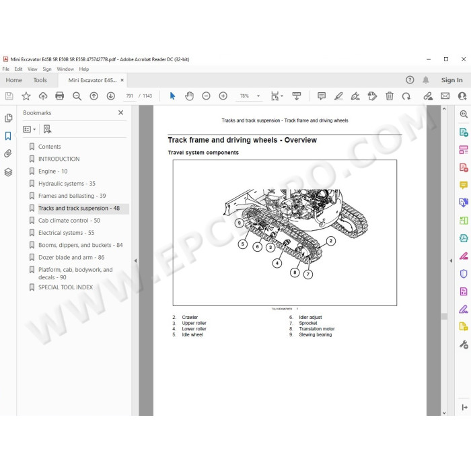Open the Contents bookmark
The height and width of the screenshot is (471, 471).
50,147
